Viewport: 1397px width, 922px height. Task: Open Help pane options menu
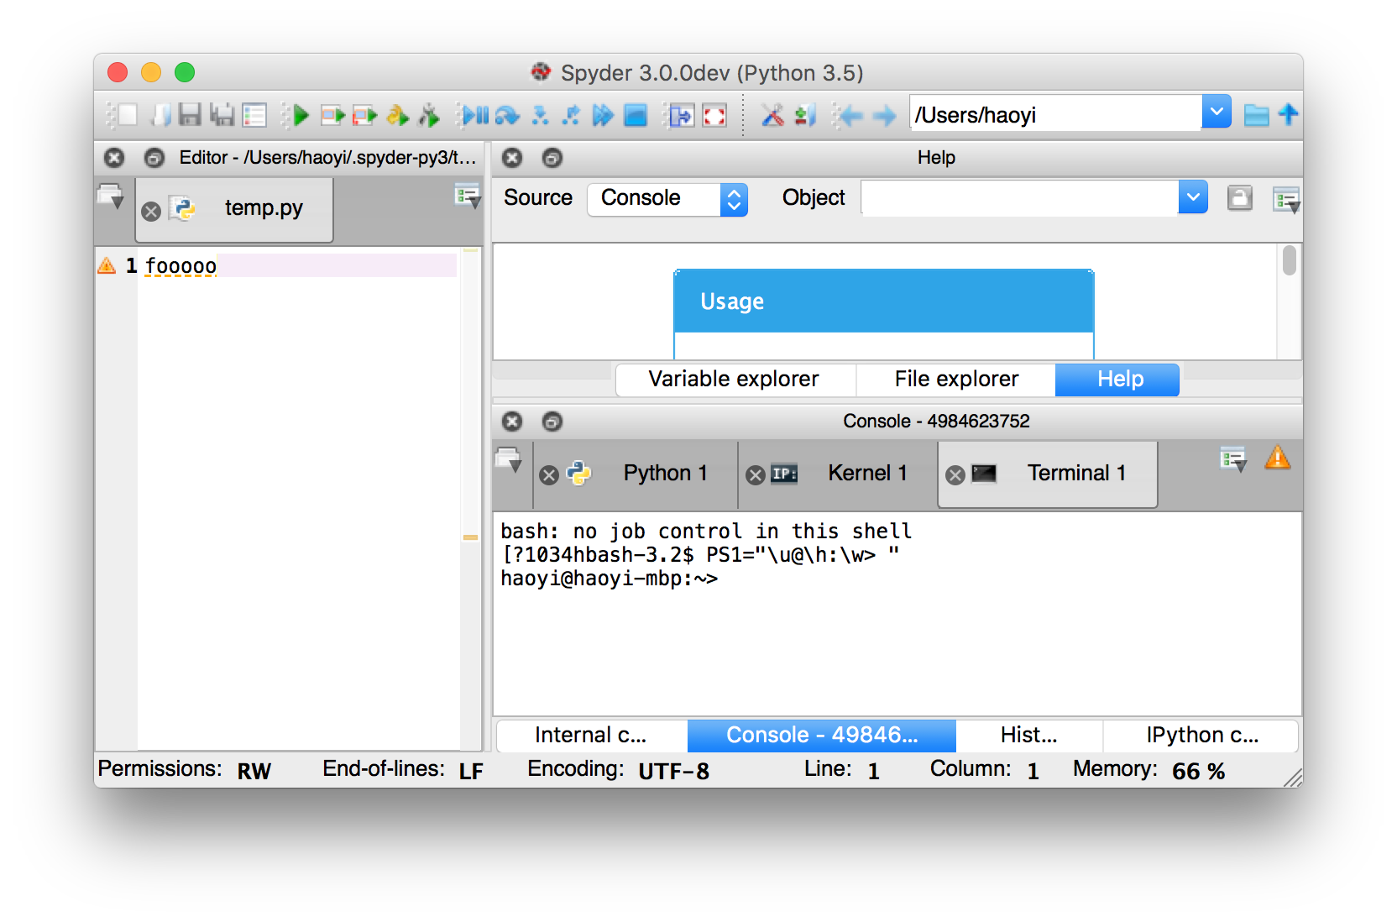tap(1285, 200)
